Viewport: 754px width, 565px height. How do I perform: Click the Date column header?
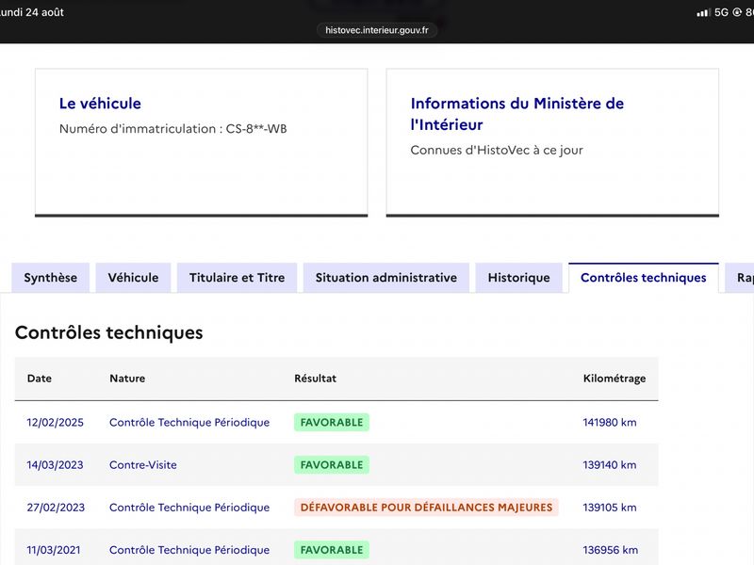click(40, 379)
